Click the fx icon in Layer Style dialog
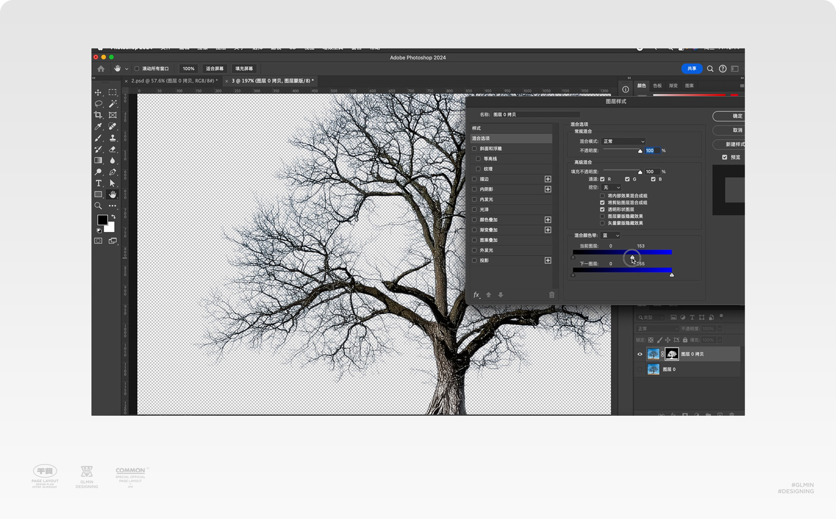This screenshot has height=519, width=836. [x=476, y=295]
